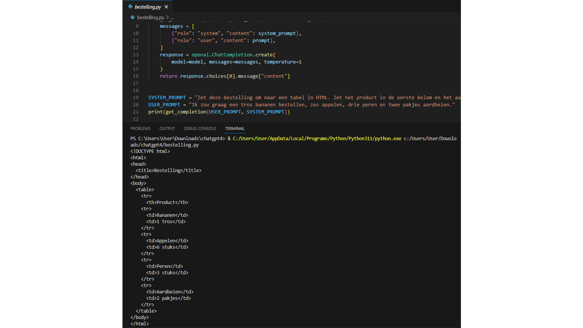The image size is (583, 328).
Task: Select the TERMINAL panel tab
Action: coord(235,128)
